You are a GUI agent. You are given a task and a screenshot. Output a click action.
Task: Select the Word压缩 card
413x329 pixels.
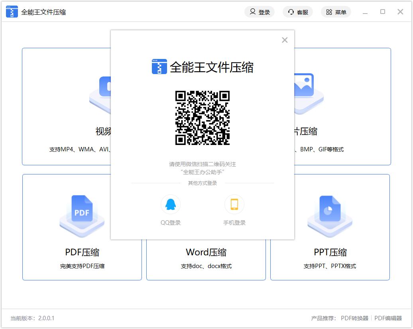[206, 258]
